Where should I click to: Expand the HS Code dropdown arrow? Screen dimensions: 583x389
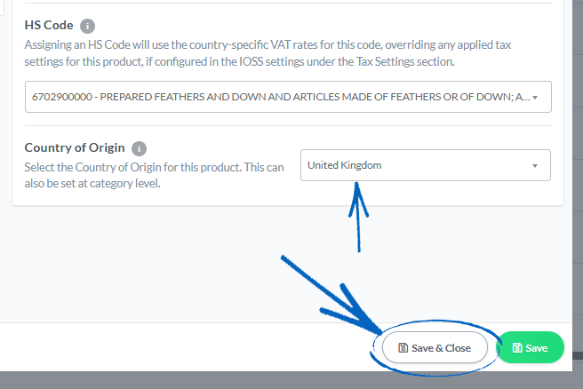tap(535, 98)
